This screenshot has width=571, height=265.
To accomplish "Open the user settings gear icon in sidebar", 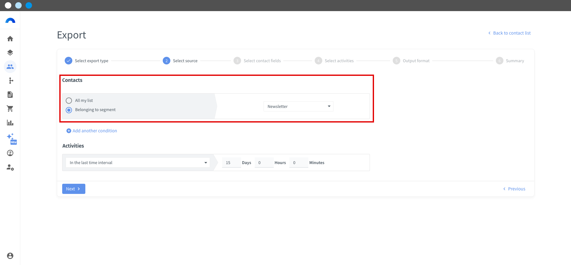I will click(10, 167).
